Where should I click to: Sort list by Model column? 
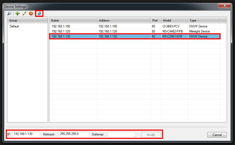click(x=175, y=20)
